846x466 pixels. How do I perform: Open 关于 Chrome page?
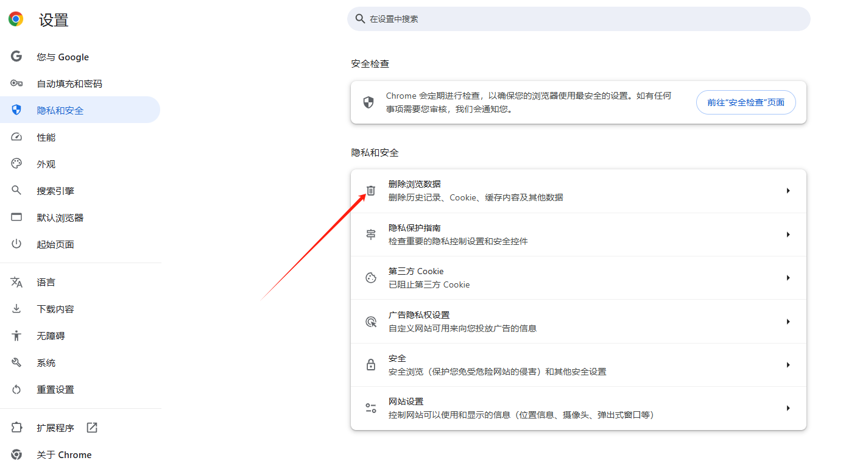[80, 454]
